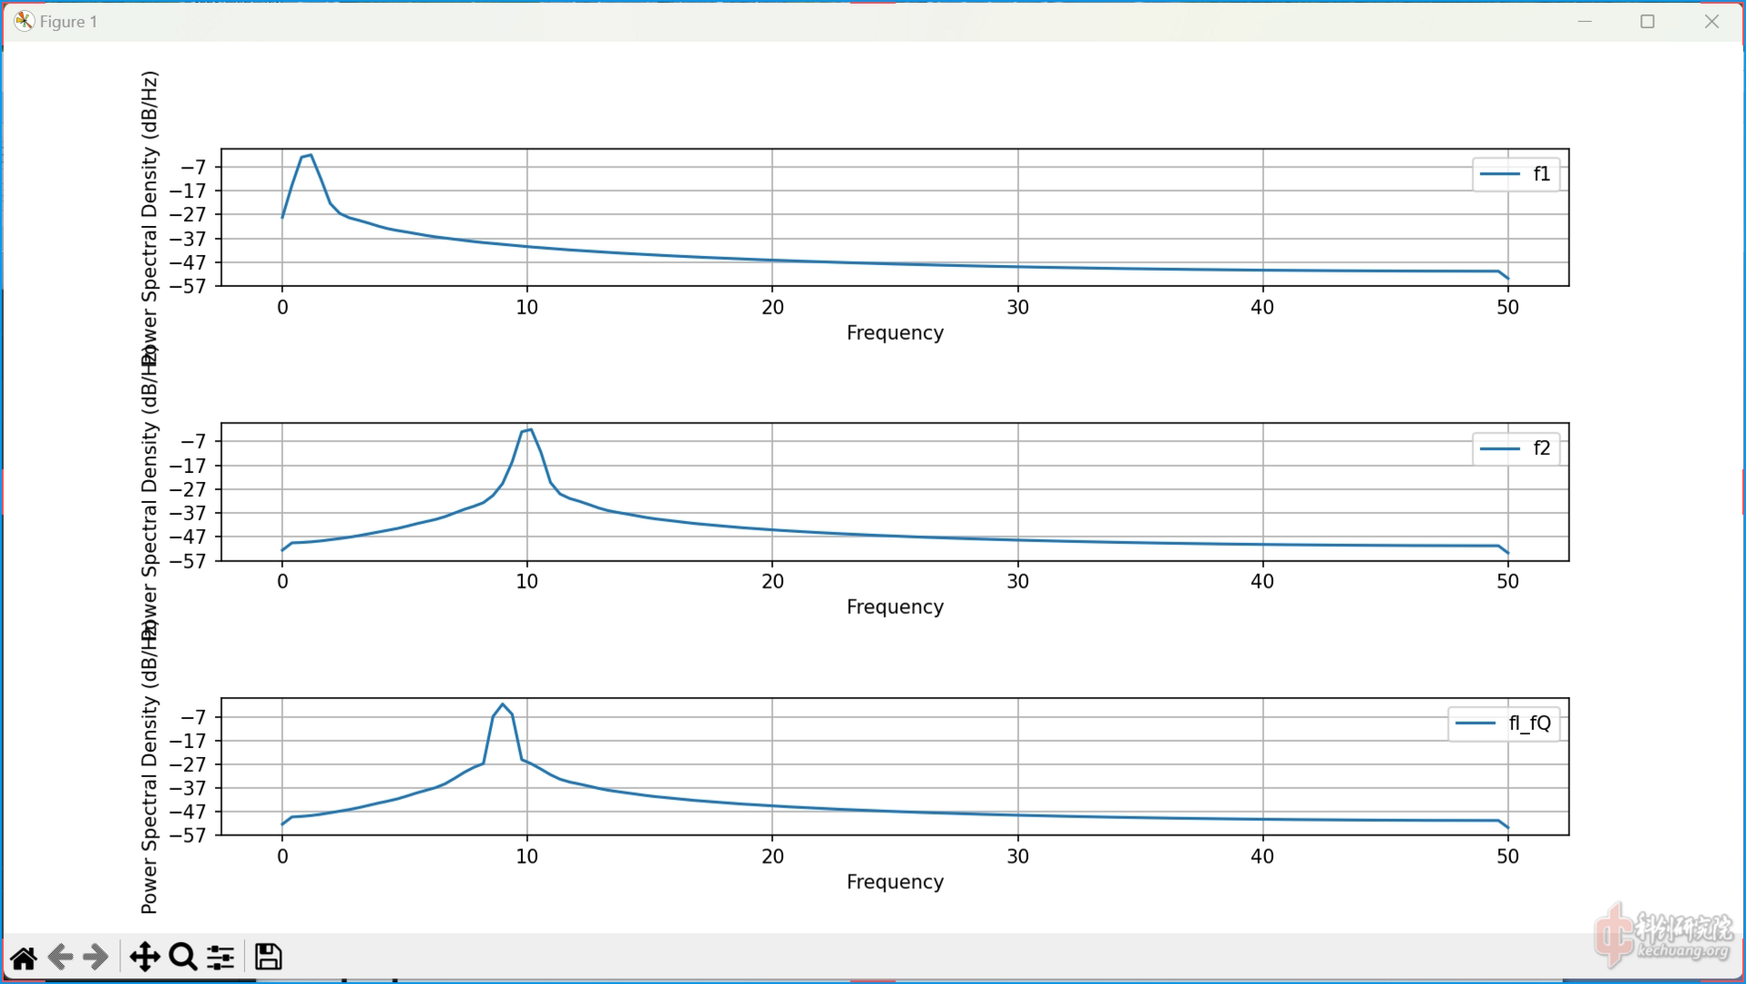Go back to the previous view

click(x=60, y=958)
